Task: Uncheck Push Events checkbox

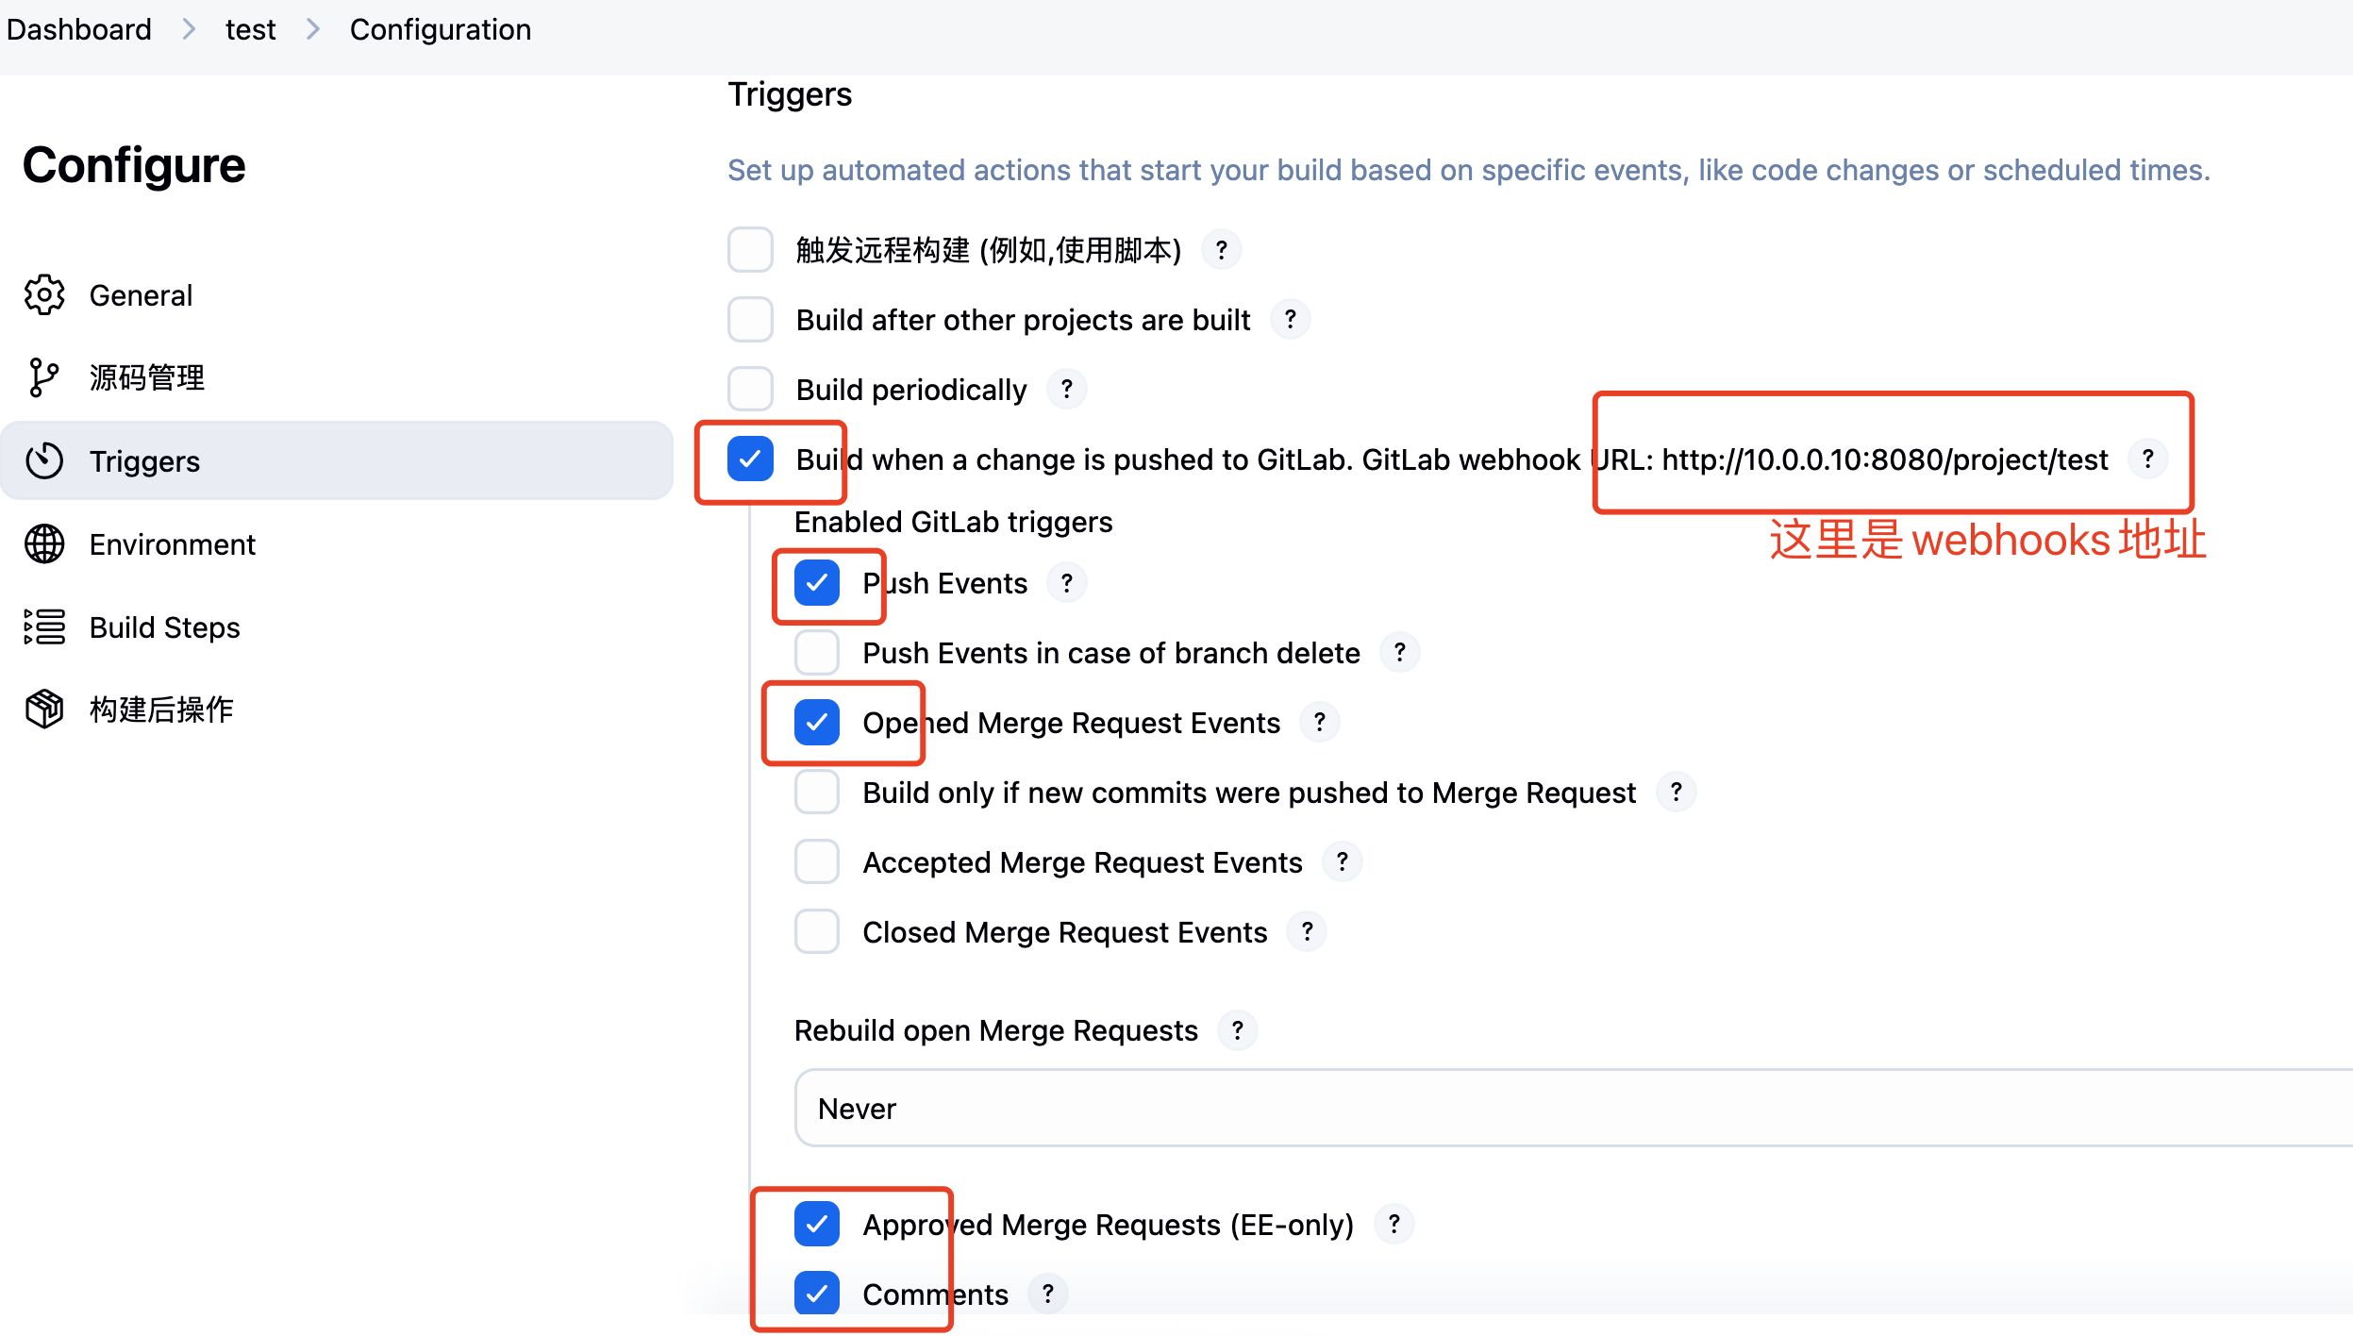Action: pyautogui.click(x=817, y=583)
